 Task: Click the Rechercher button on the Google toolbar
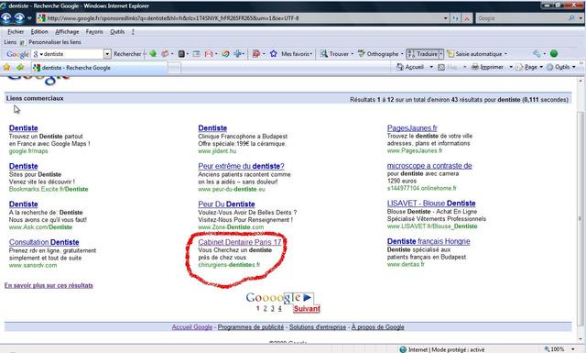(x=127, y=54)
